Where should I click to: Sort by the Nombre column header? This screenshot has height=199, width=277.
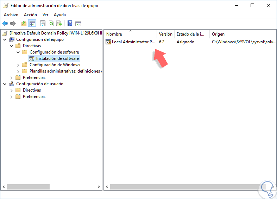130,34
